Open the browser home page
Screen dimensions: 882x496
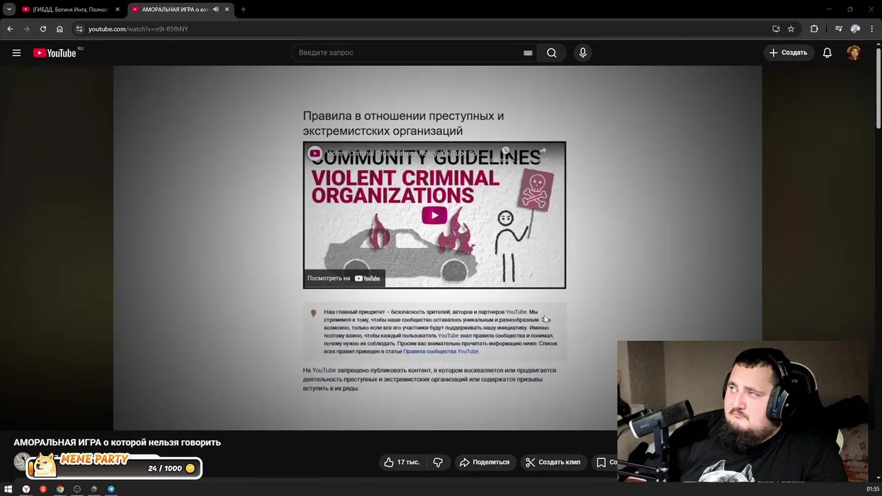pyautogui.click(x=59, y=29)
